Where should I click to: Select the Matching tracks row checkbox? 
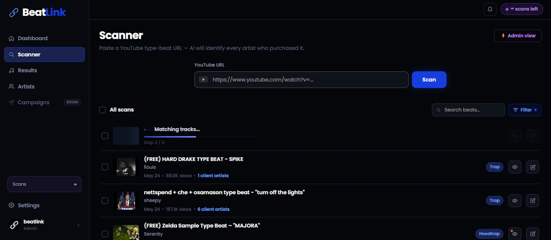pos(105,136)
